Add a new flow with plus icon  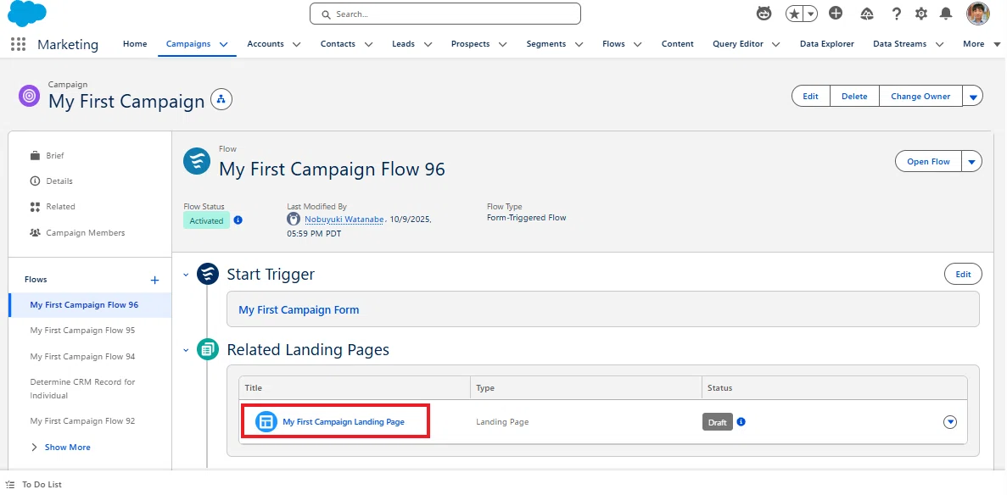[x=154, y=280]
